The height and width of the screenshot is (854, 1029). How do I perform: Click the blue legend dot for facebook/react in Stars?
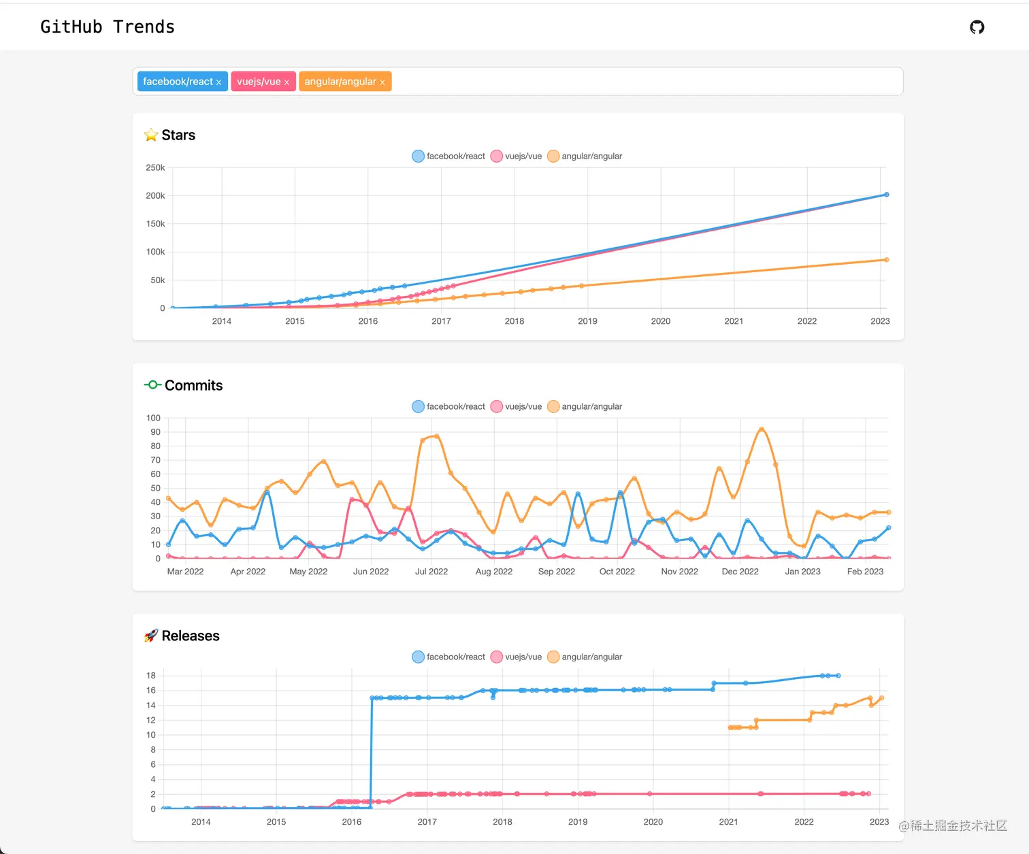tap(417, 156)
